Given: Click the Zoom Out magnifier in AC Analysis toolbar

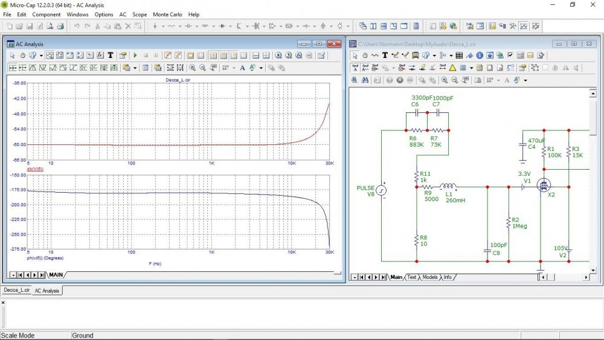Looking at the screenshot, I should [x=203, y=68].
